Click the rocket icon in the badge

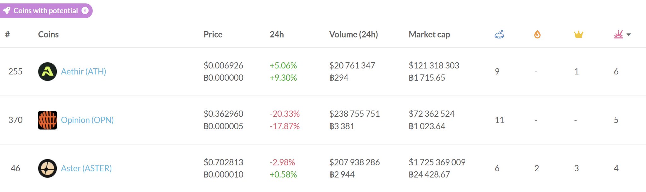click(x=7, y=11)
